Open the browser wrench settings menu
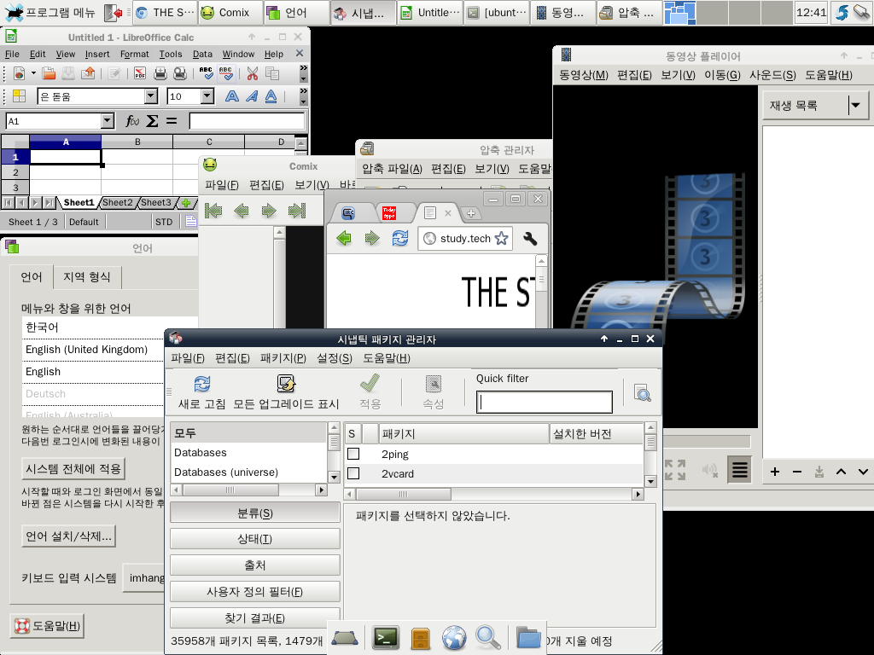 530,239
